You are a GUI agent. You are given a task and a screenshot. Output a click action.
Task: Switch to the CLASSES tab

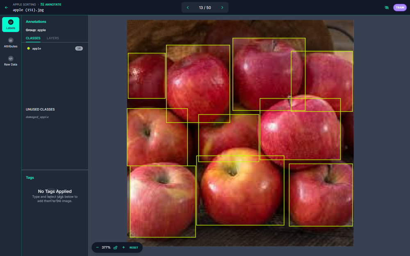coord(33,38)
